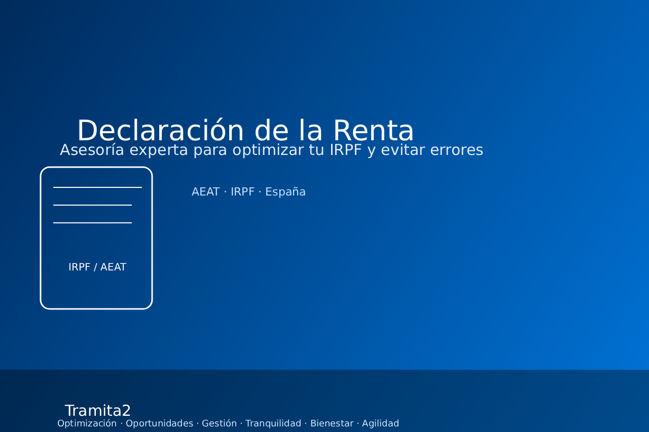Open the IRPF / AEAT label
The width and height of the screenshot is (649, 432).
coord(97,266)
